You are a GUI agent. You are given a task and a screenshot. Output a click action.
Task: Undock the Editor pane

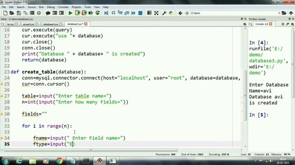(242, 19)
